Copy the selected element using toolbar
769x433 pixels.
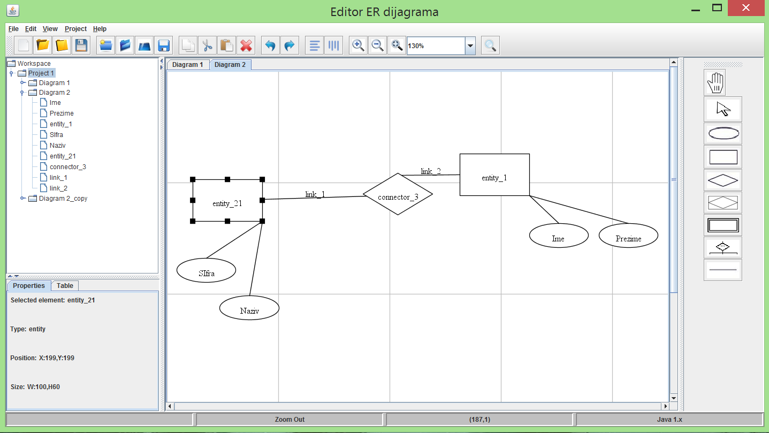tap(188, 45)
